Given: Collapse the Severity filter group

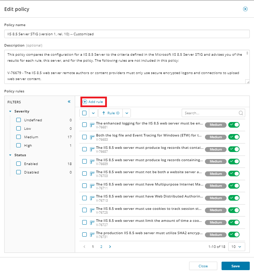Looking at the screenshot, I should coord(11,111).
